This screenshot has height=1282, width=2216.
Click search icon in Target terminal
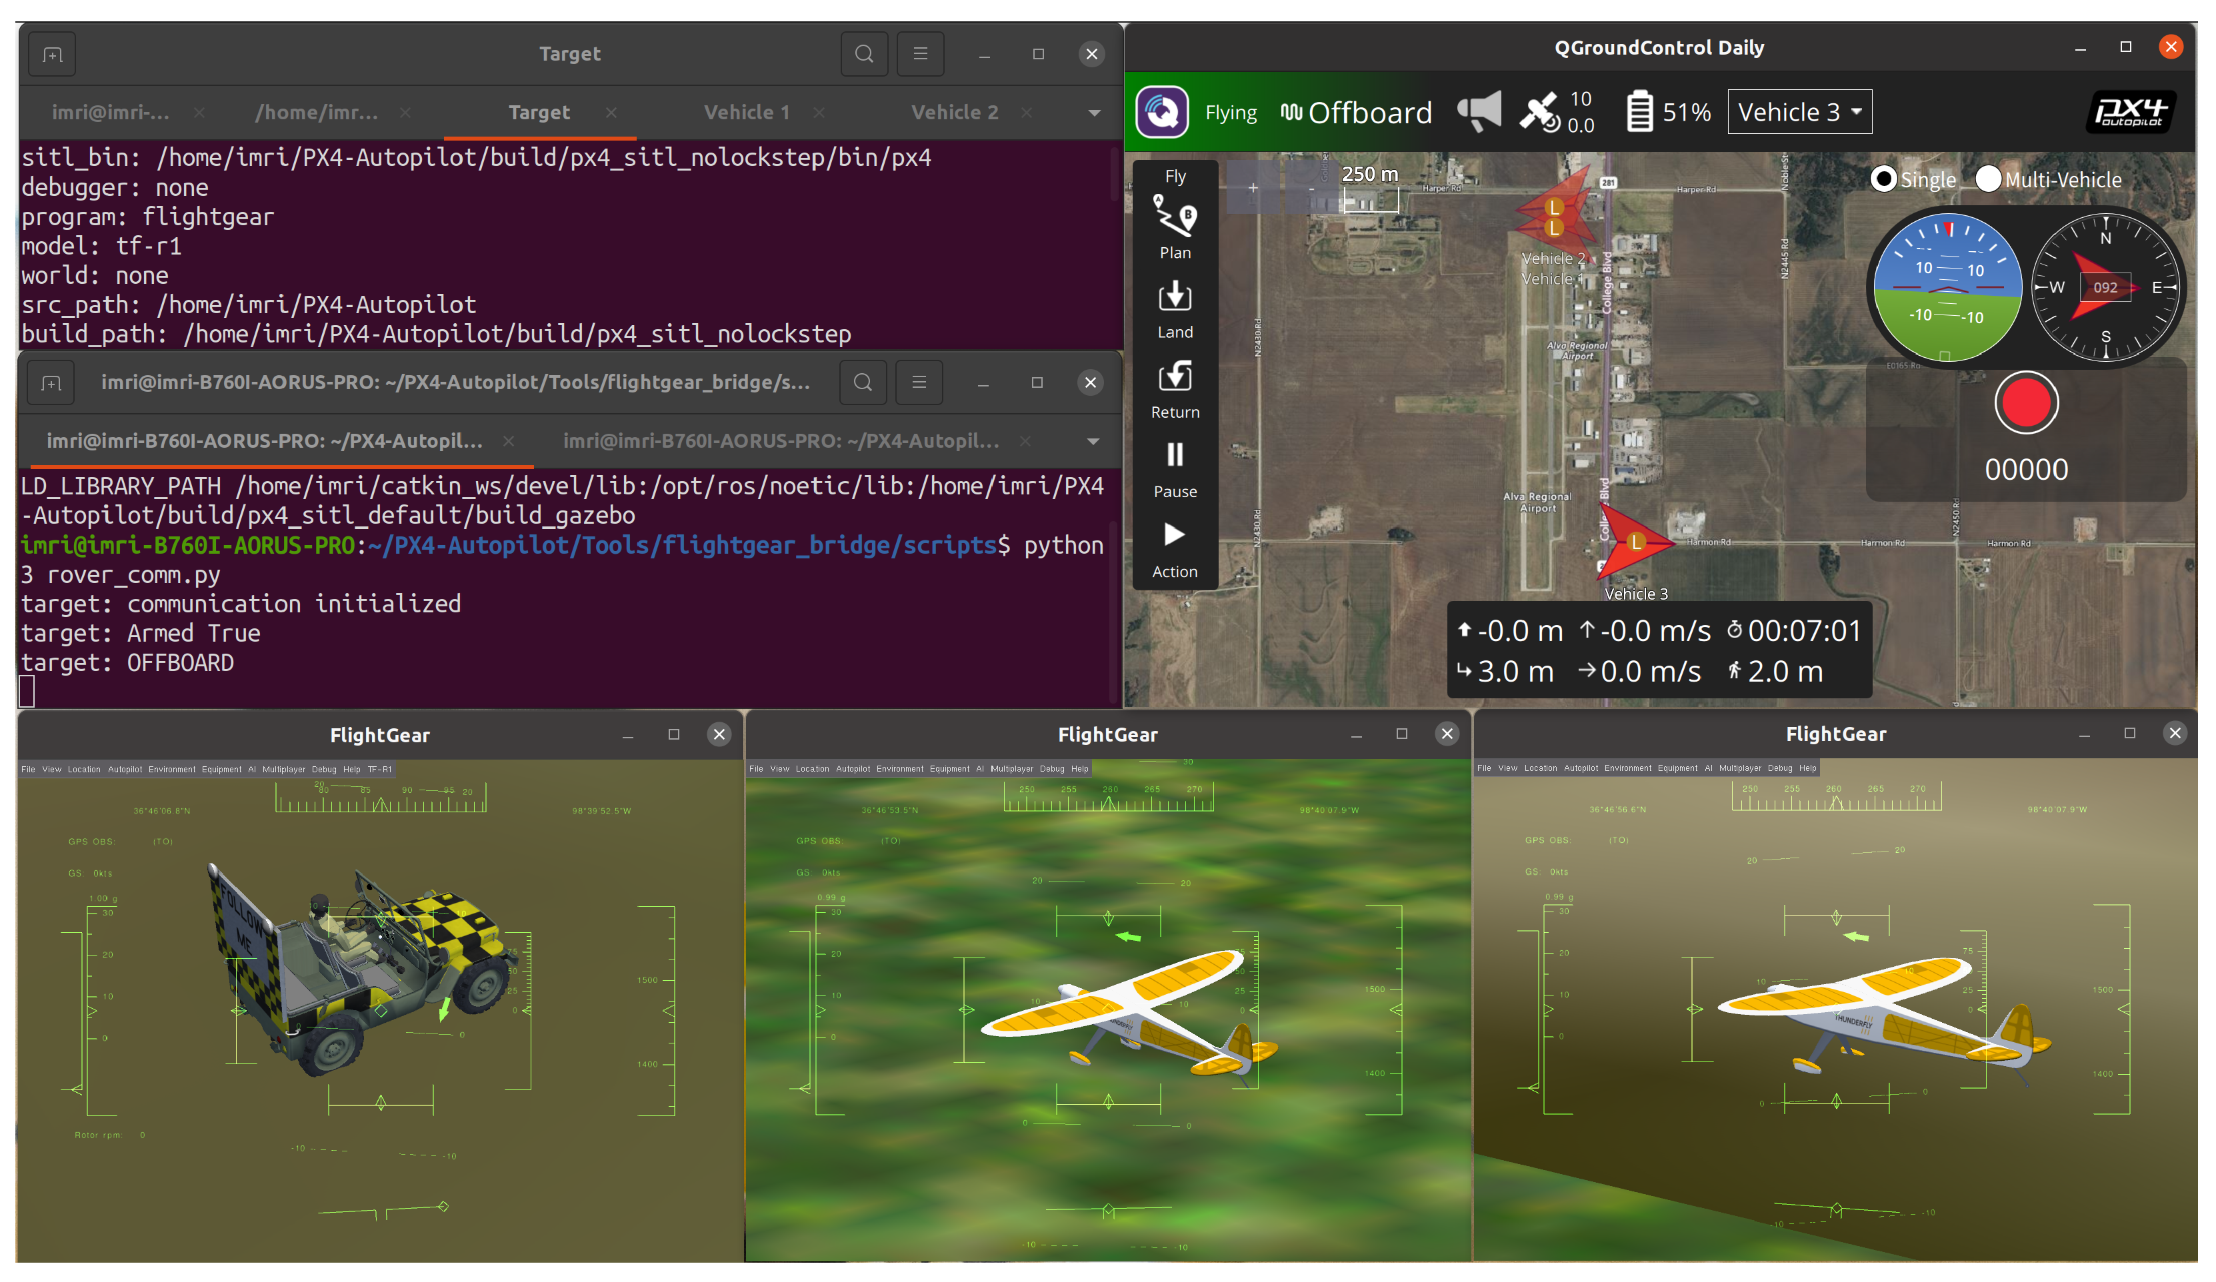pyautogui.click(x=863, y=55)
